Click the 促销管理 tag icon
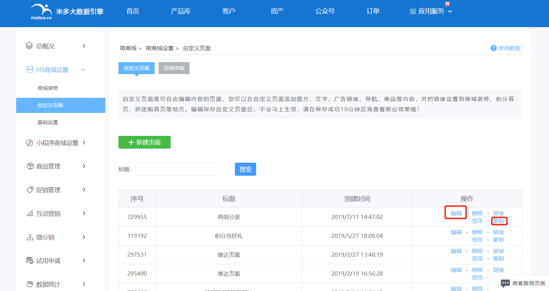 pyautogui.click(x=30, y=190)
